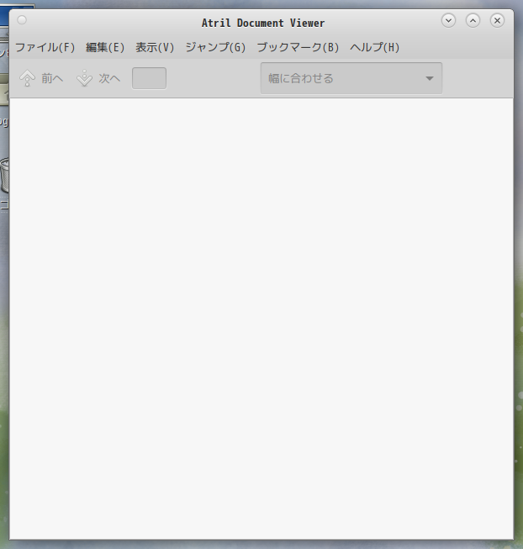This screenshot has width=523, height=549.
Task: Select the 幅に合わせる zoom combo box
Action: [x=351, y=78]
